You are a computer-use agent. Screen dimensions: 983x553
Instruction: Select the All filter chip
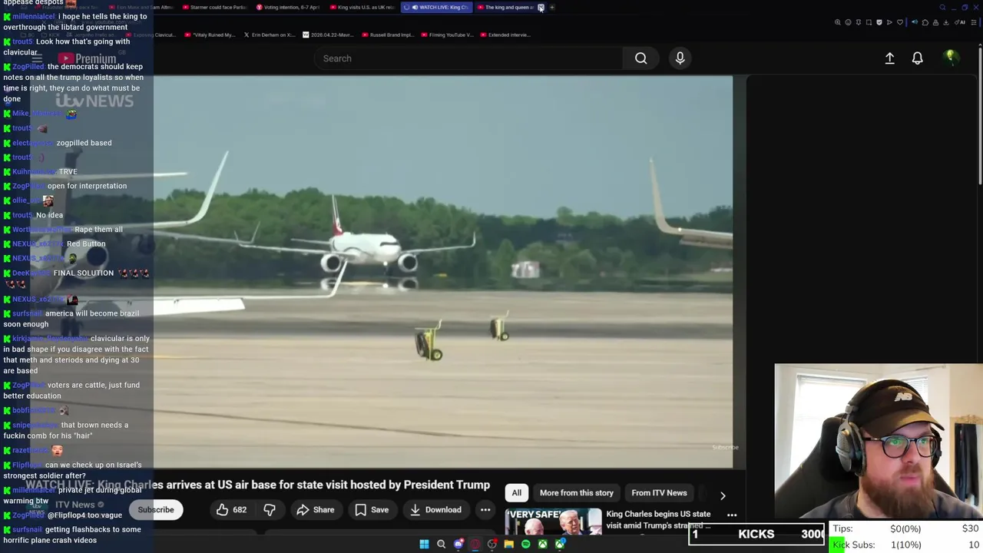click(x=517, y=493)
